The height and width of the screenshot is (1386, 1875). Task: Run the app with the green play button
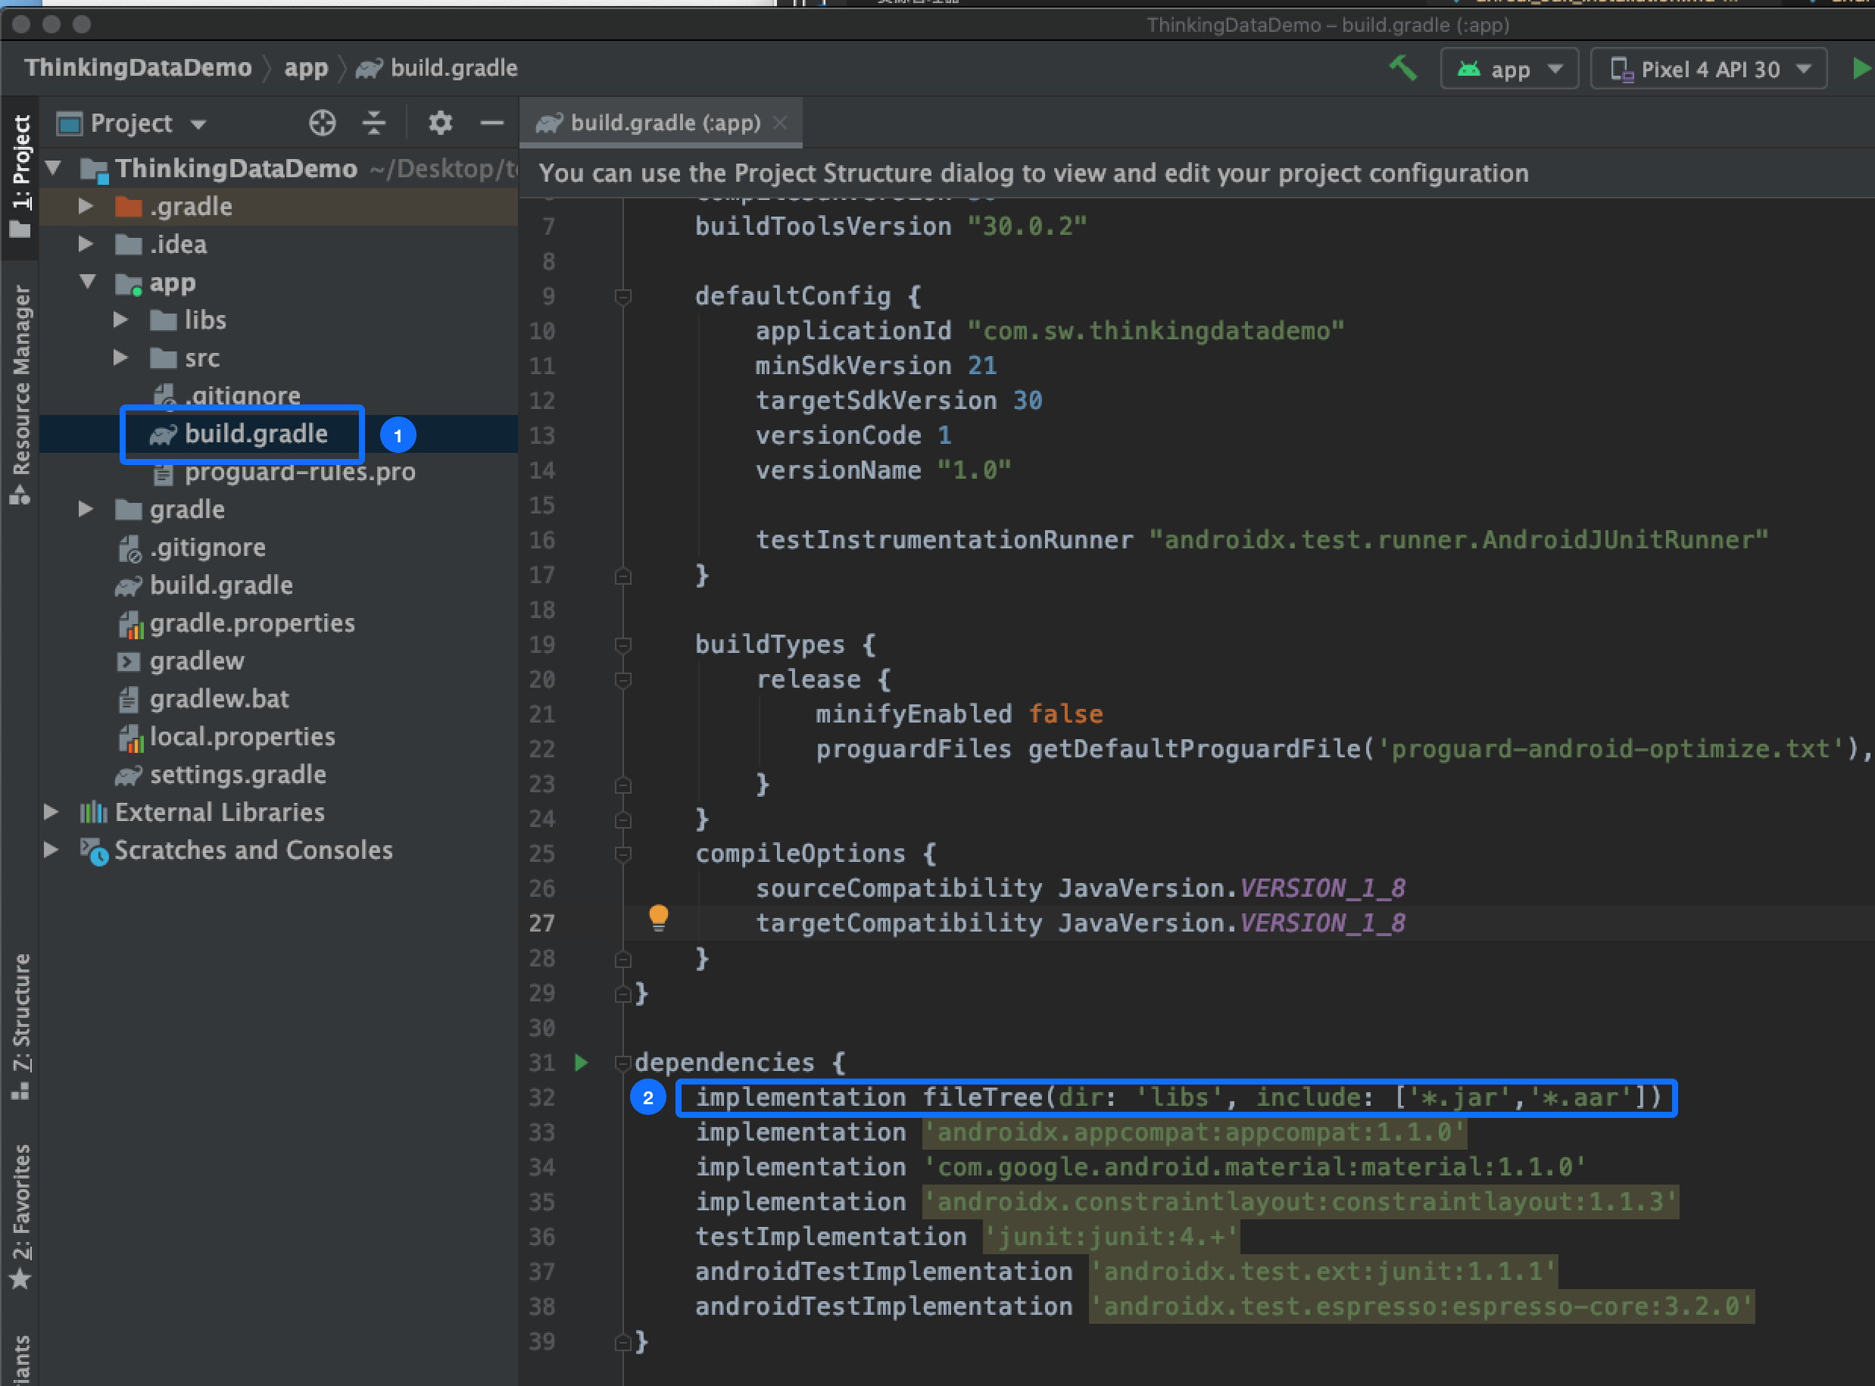coord(1860,68)
